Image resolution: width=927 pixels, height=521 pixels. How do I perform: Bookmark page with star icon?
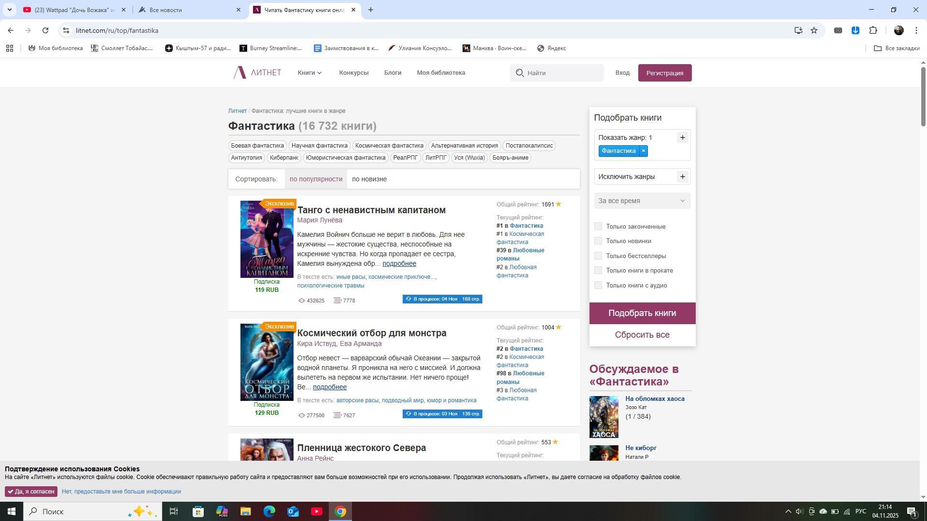pyautogui.click(x=814, y=30)
